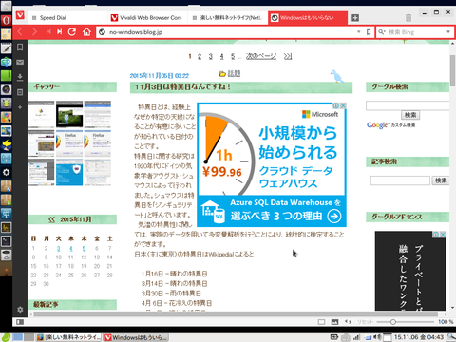This screenshot has height=342, width=456.
Task: Go to page 5 of the blog
Action: click(x=233, y=56)
